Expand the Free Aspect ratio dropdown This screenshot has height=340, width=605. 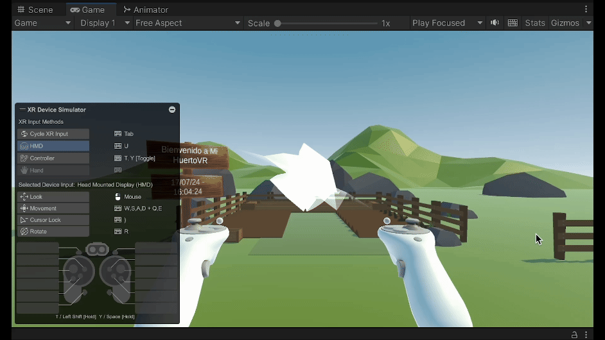coord(188,23)
